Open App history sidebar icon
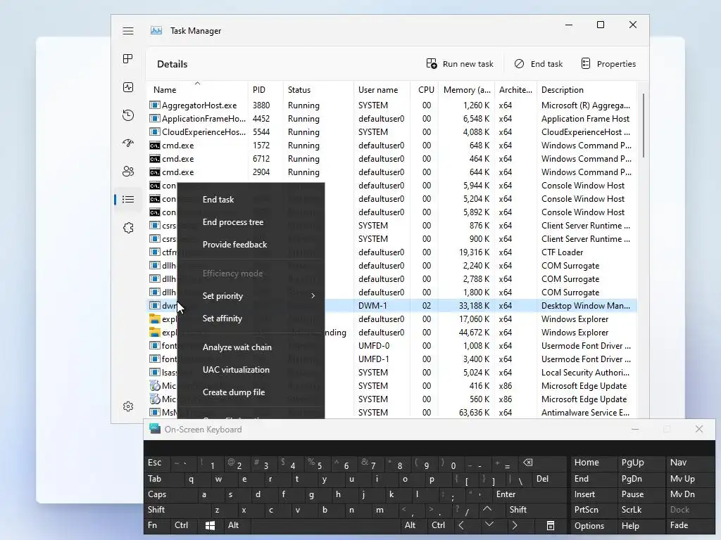Screen dimensions: 721x540 click(x=128, y=115)
